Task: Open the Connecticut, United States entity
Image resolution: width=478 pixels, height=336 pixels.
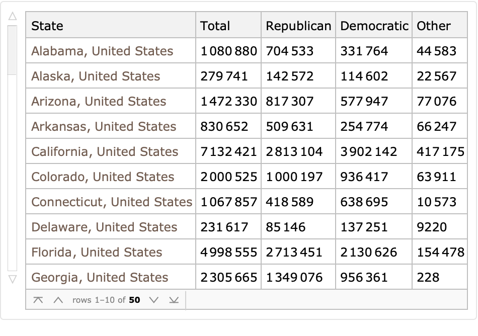Action: pos(112,202)
